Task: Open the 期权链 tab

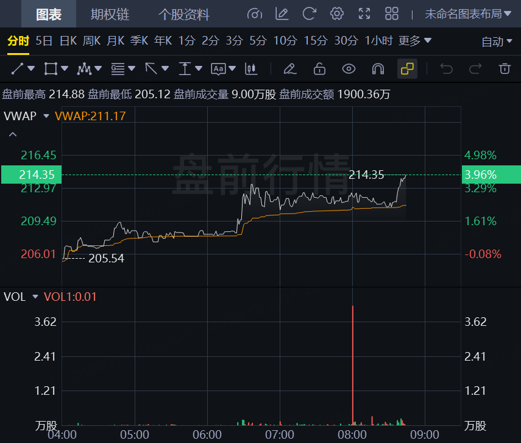Action: 110,14
